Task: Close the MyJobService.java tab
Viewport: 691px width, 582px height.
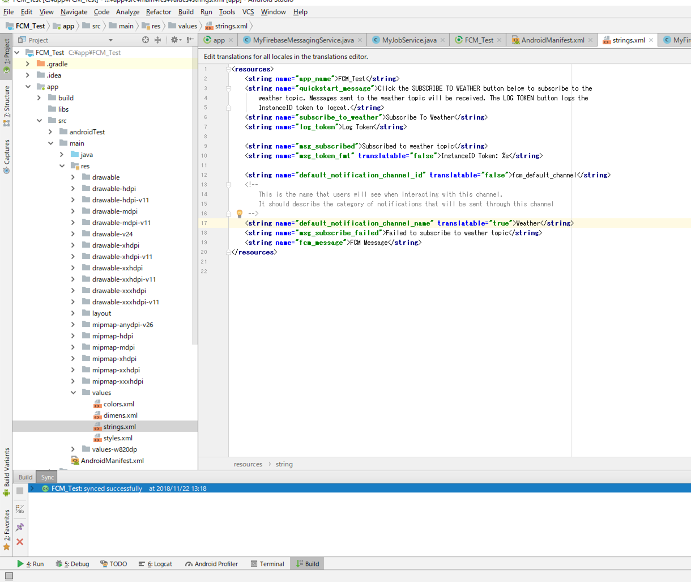Action: click(443, 40)
